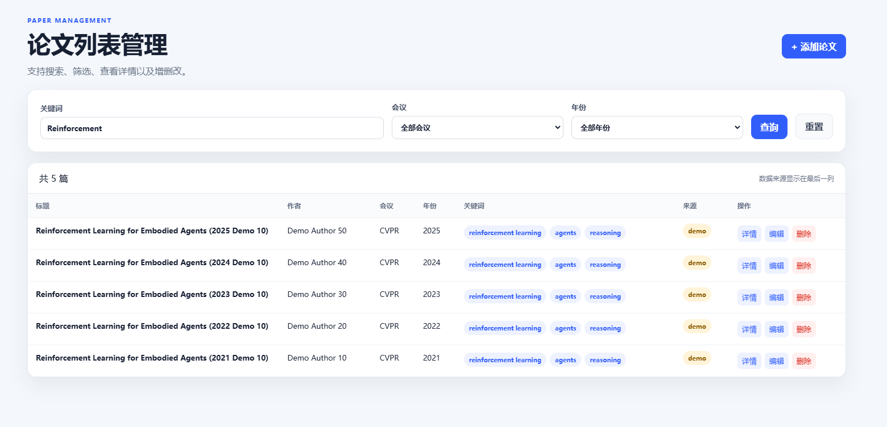Open the 全部会议 conference dropdown
887x427 pixels.
click(478, 128)
